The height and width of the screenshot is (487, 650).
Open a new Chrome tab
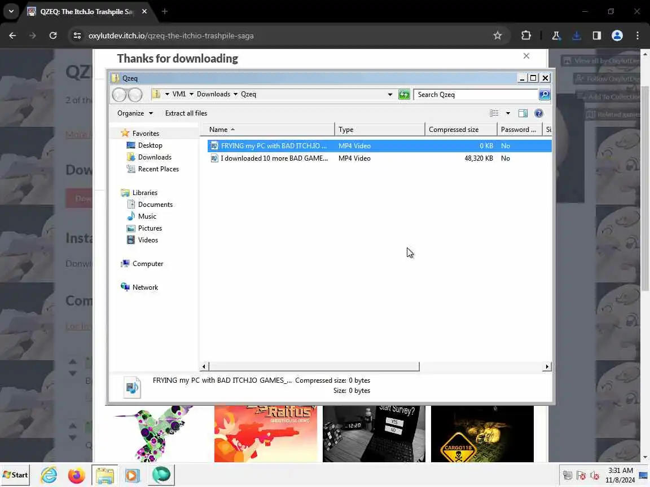(x=165, y=12)
